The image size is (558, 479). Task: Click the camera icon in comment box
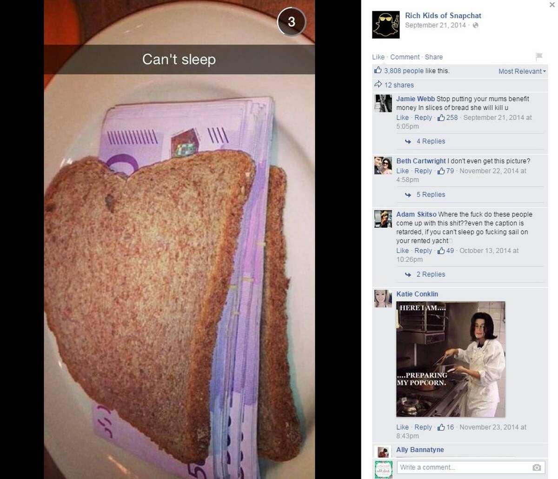(x=537, y=467)
